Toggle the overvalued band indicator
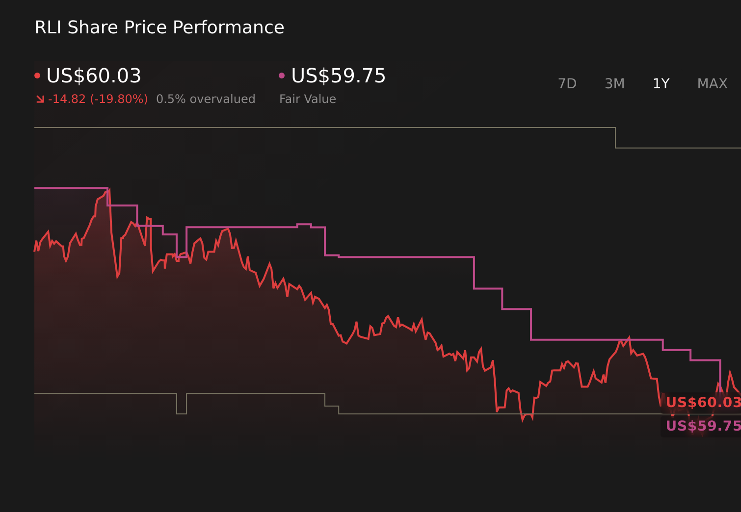741x512 pixels. [x=206, y=99]
